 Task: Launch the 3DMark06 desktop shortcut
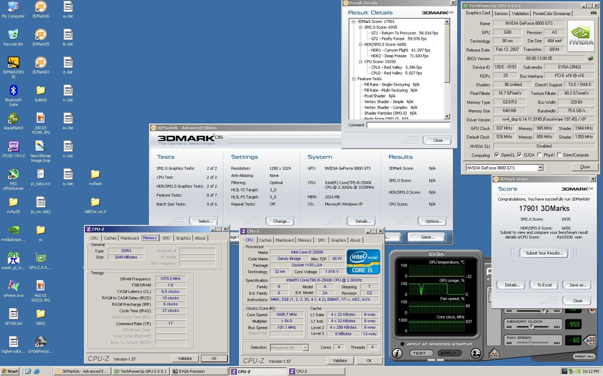pyautogui.click(x=41, y=10)
